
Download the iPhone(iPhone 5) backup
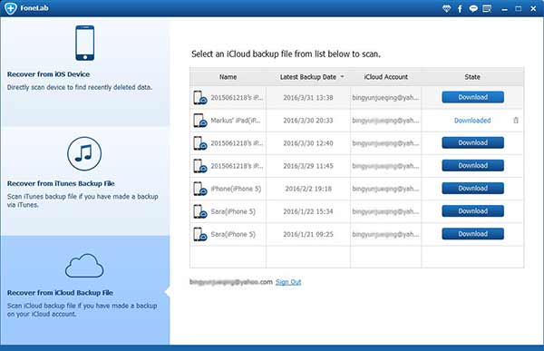click(x=473, y=188)
